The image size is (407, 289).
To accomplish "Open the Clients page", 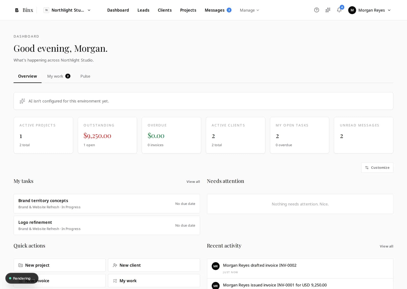I will click(x=165, y=10).
